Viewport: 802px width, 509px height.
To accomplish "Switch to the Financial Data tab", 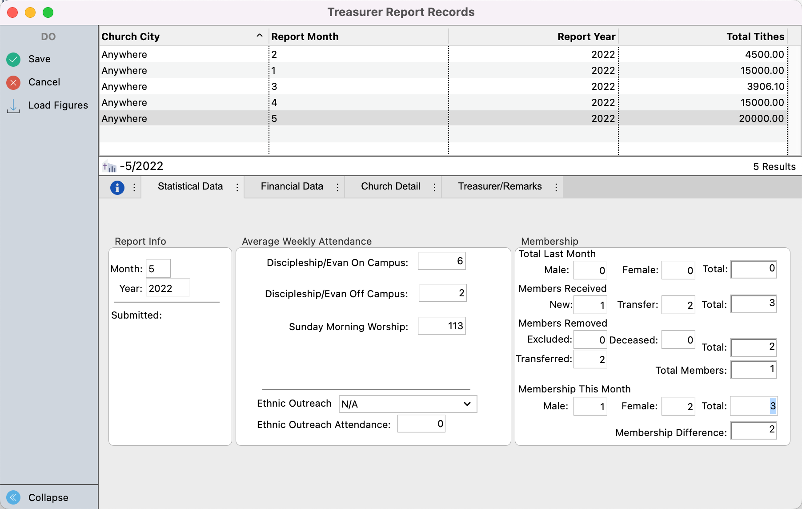I will pyautogui.click(x=292, y=186).
